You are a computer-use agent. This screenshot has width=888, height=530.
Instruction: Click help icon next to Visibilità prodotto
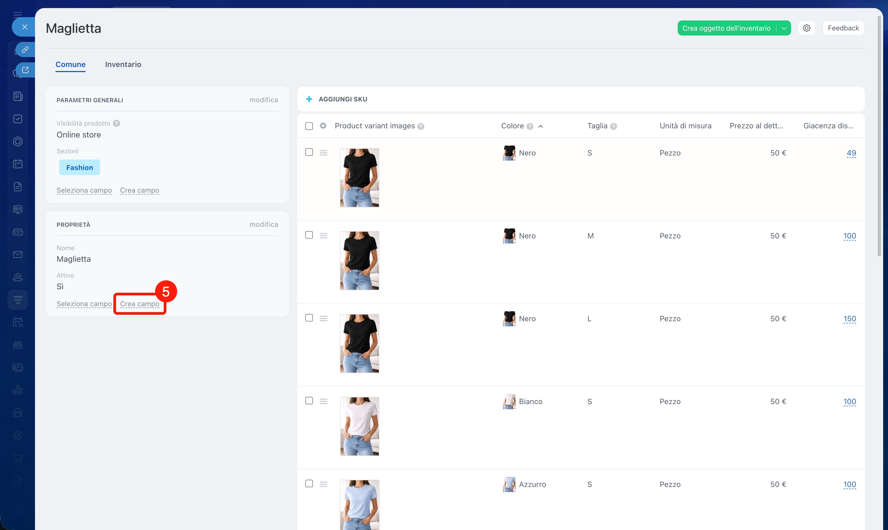pyautogui.click(x=117, y=123)
